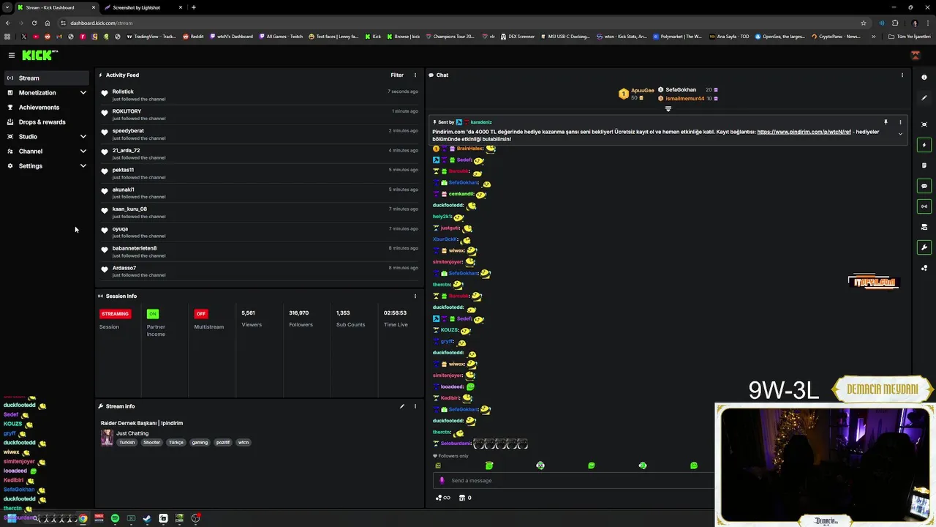Bookmark this page with star icon
This screenshot has width=936, height=527.
click(x=864, y=23)
